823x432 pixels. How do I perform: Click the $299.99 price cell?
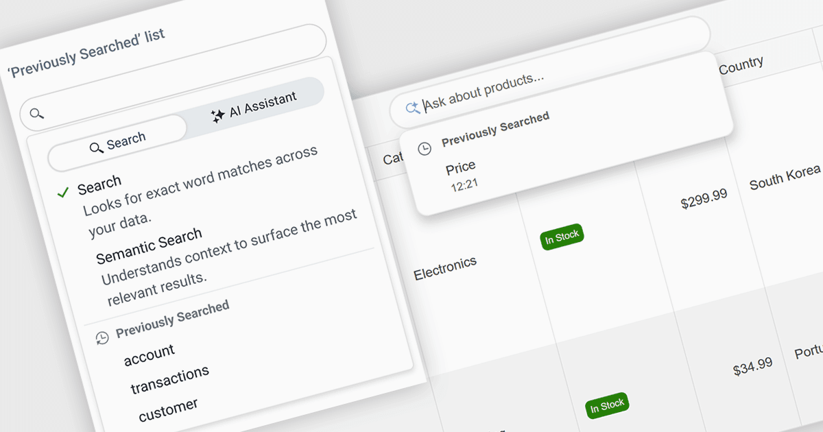point(704,199)
